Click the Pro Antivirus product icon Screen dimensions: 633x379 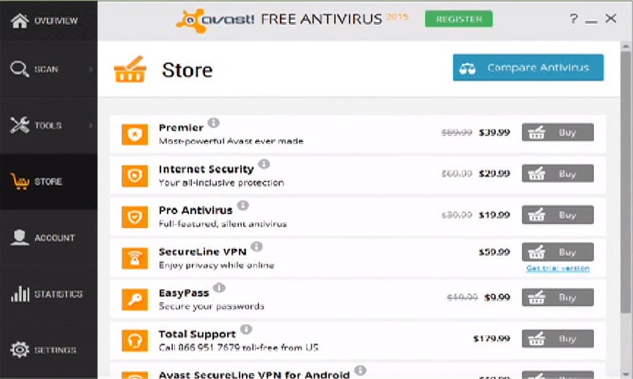tap(135, 217)
